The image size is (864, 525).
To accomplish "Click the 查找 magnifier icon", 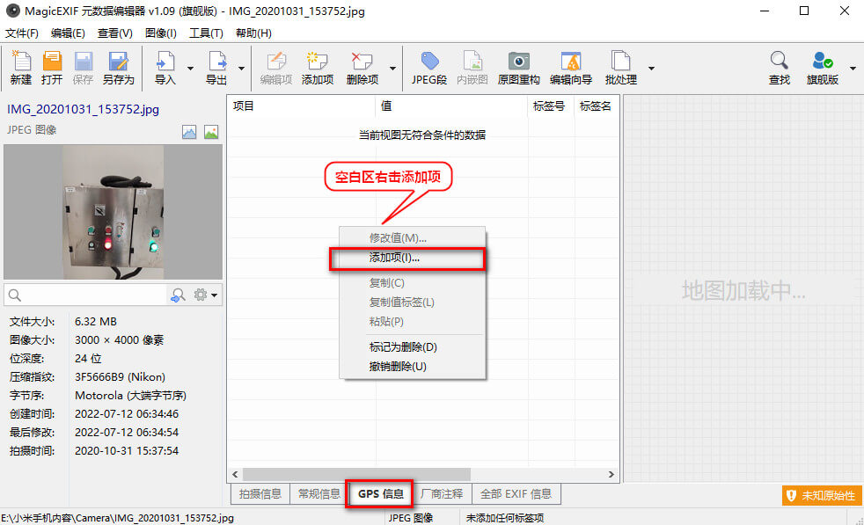I will (x=780, y=62).
